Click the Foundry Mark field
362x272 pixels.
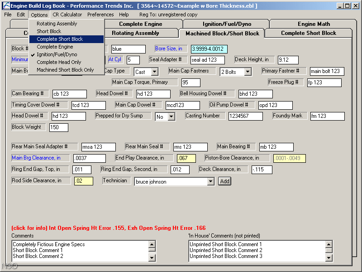click(327, 116)
